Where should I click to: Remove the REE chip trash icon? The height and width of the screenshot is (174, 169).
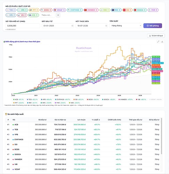coord(120,10)
